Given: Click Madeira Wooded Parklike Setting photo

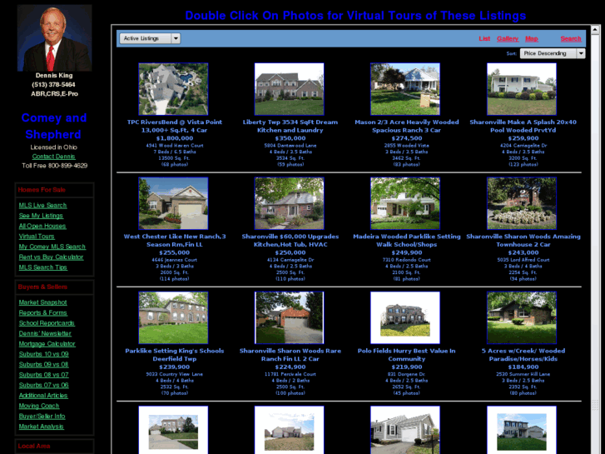Looking at the screenshot, I should click(x=405, y=203).
